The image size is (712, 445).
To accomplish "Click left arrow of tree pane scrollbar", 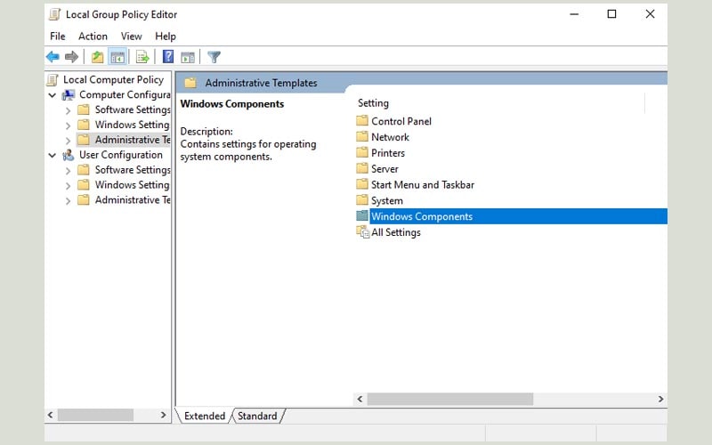I will point(51,415).
